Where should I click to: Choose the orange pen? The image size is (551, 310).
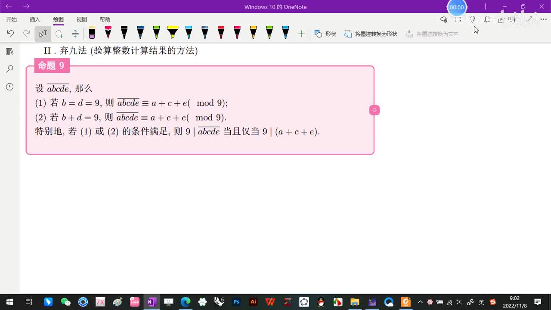pyautogui.click(x=253, y=32)
